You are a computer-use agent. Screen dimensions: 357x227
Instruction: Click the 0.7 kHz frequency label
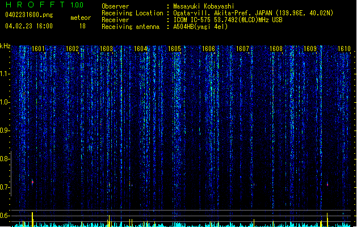click(x=5, y=187)
